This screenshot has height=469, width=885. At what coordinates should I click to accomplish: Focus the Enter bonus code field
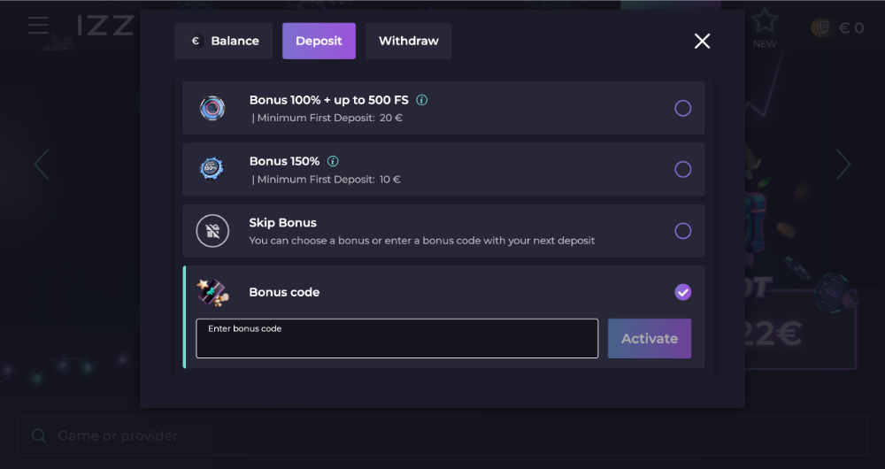coord(396,339)
